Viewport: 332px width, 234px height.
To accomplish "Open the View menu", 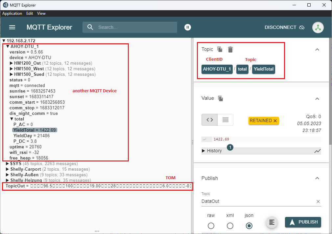I will tap(41, 13).
